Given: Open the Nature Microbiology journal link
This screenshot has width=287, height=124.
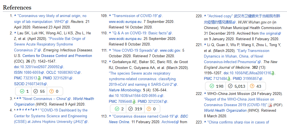Looking at the screenshot, I should point(125,90).
